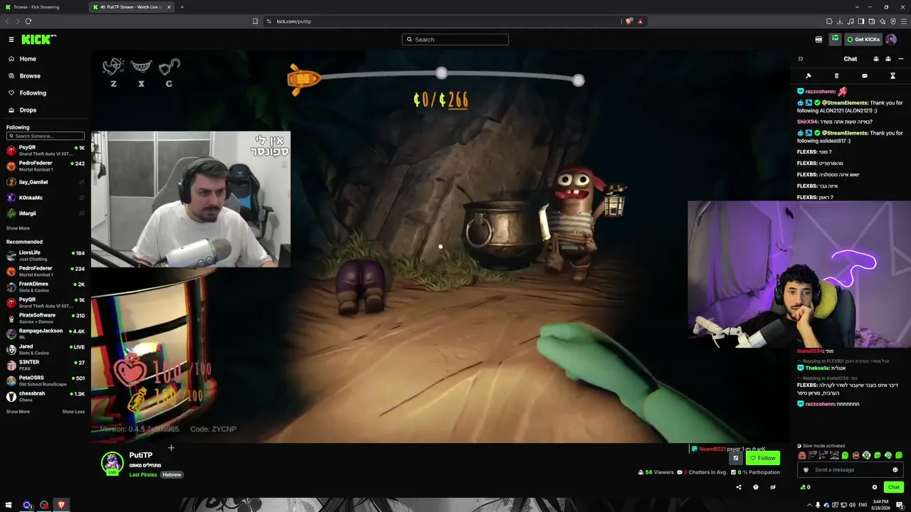The width and height of the screenshot is (911, 512).
Task: Open PirateSoftware recommended channel
Action: click(46, 318)
